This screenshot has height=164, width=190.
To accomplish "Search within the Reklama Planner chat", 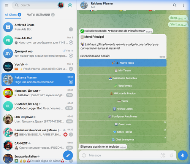I will point(174,5).
